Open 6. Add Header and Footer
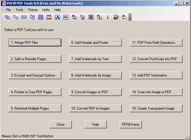The image size is (191, 140). pyautogui.click(x=95, y=43)
